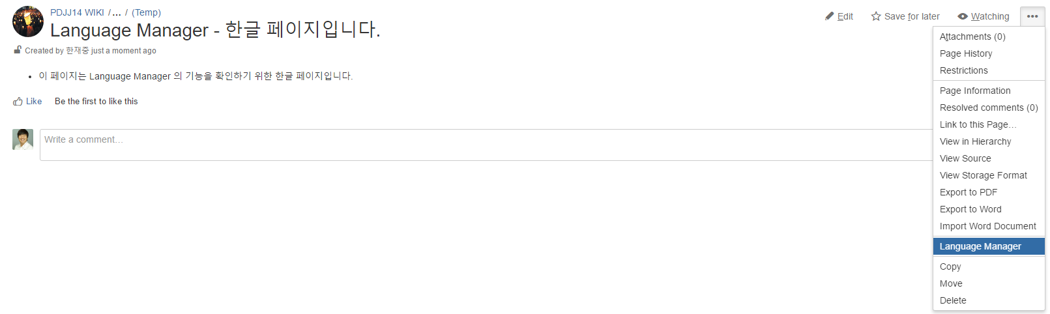This screenshot has width=1050, height=314.
Task: Click the space logo avatar image
Action: [x=28, y=22]
